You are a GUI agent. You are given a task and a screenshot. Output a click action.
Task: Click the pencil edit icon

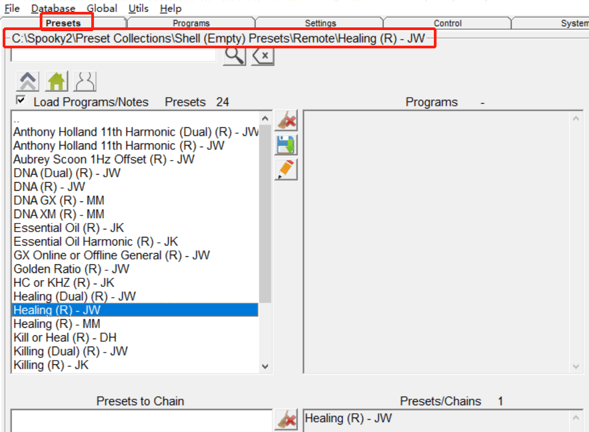(286, 169)
